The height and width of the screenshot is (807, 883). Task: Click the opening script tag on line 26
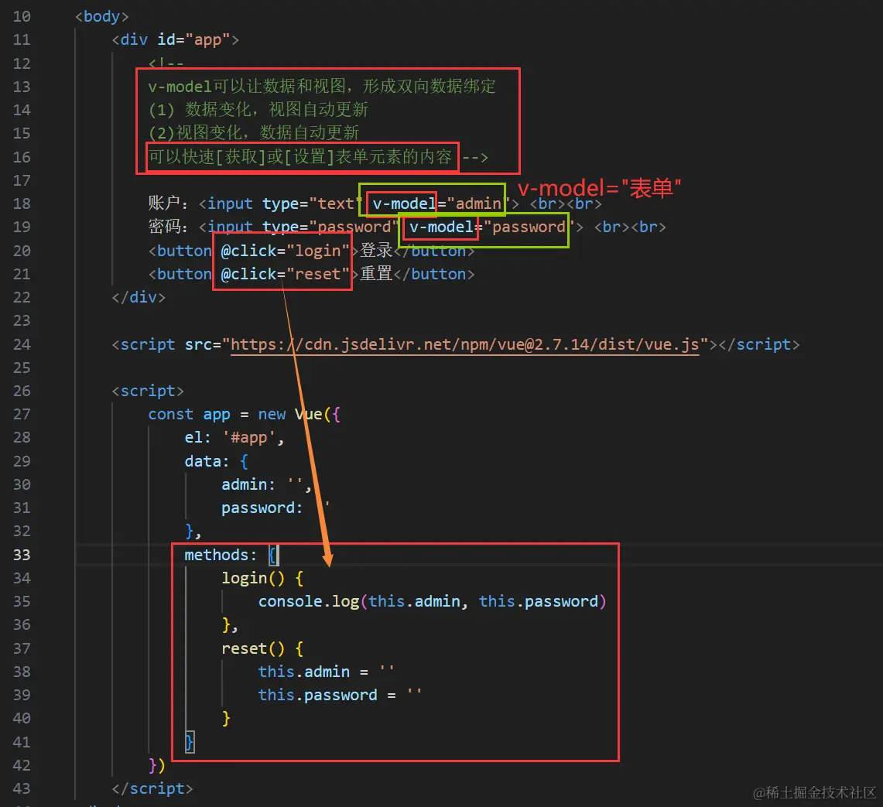[148, 391]
